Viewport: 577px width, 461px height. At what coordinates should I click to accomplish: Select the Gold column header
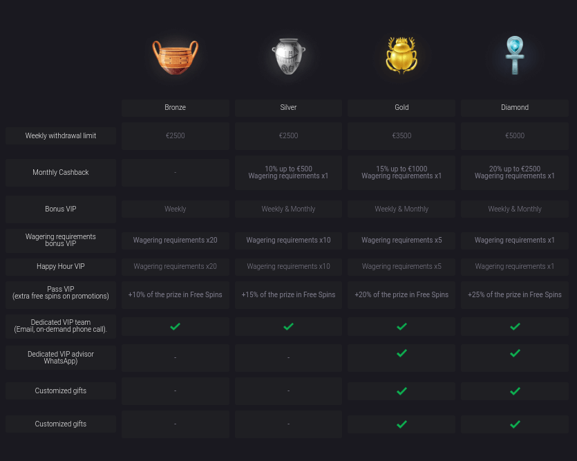pyautogui.click(x=401, y=108)
